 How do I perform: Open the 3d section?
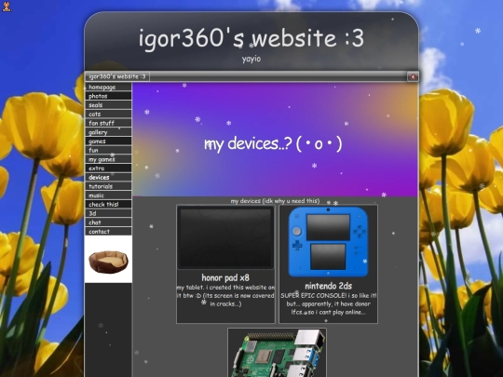(108, 213)
